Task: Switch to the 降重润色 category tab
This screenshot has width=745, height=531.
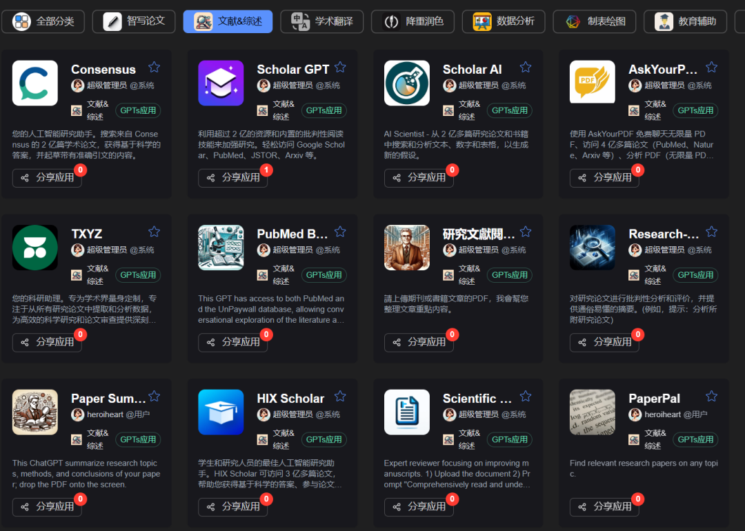Action: [413, 21]
